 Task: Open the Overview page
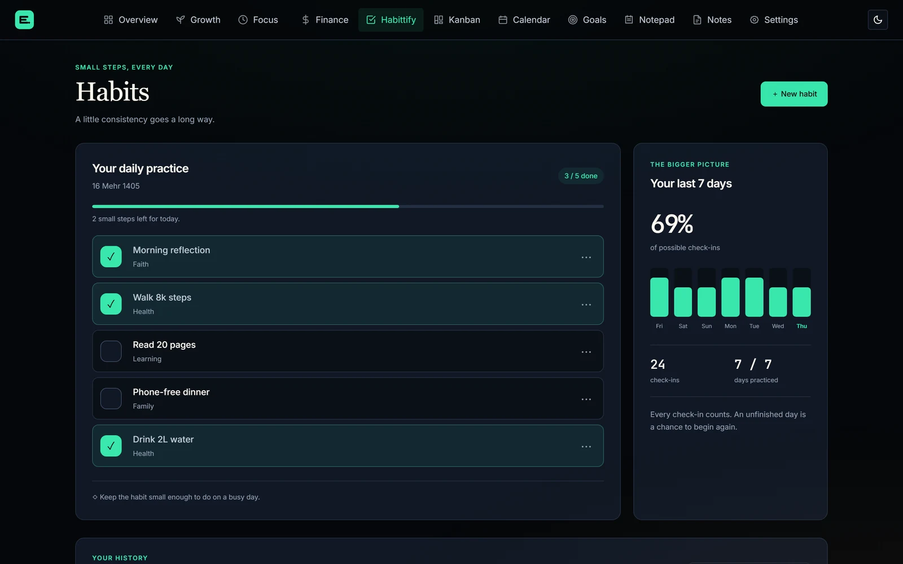pyautogui.click(x=130, y=20)
